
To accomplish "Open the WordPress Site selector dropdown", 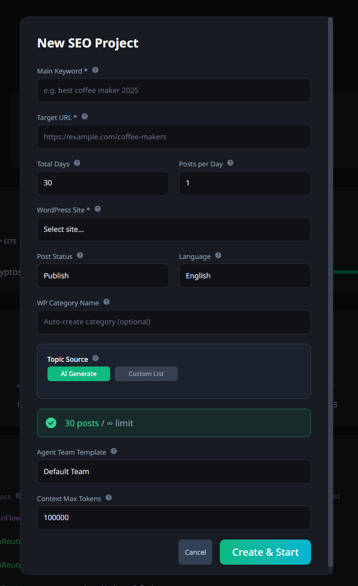I will (x=174, y=229).
